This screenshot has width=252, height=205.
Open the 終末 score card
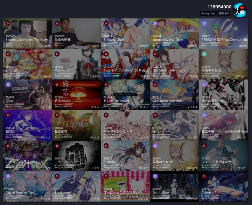click(77, 95)
